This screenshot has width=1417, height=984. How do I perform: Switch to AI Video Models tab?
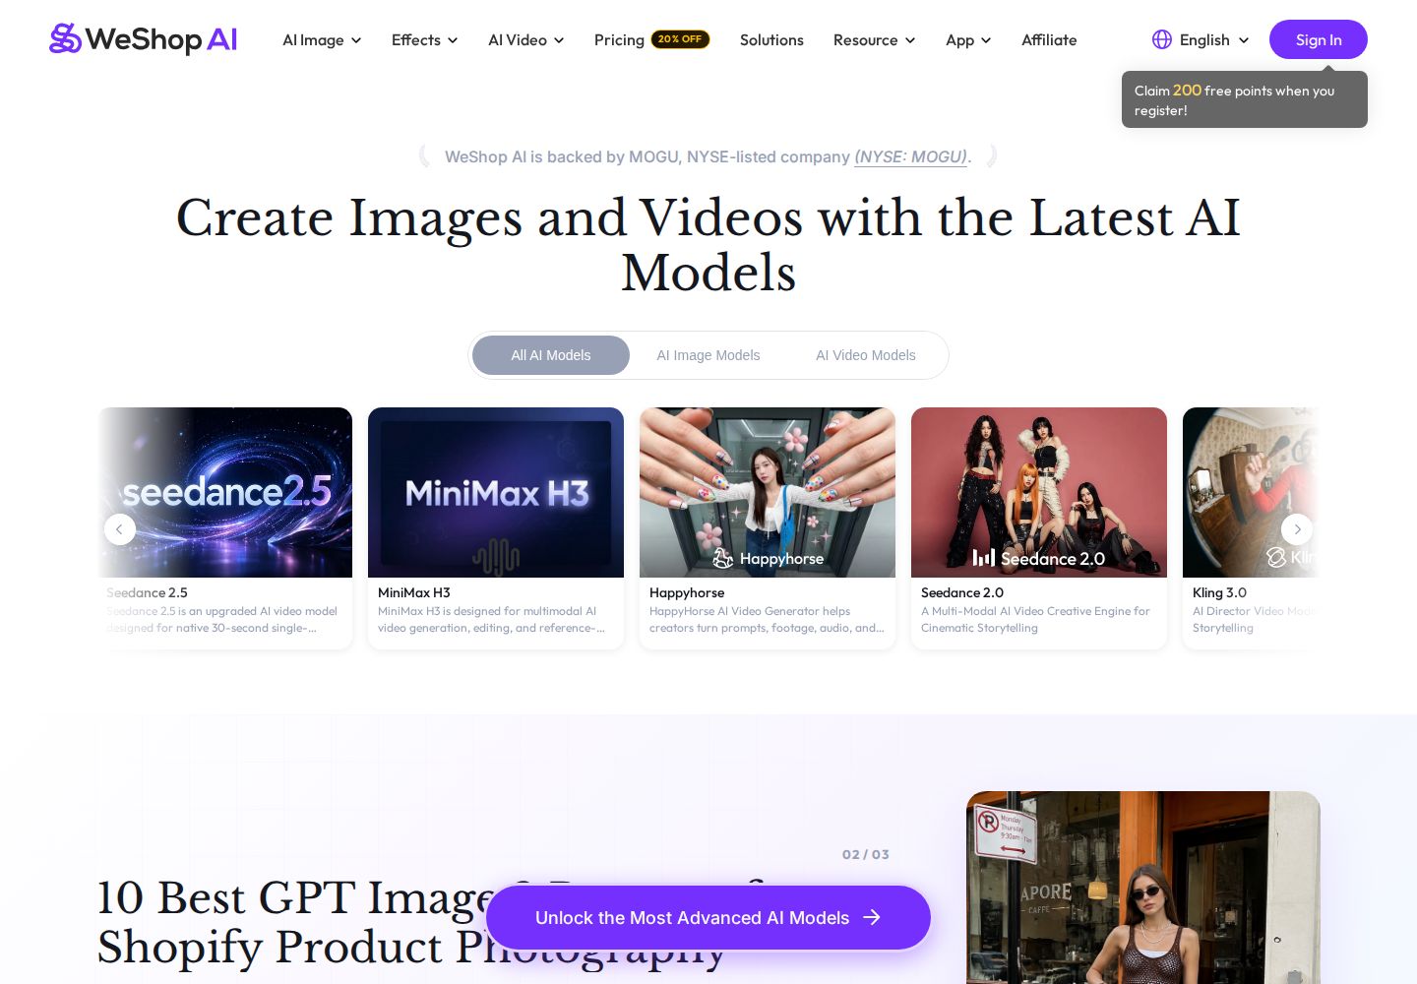pos(866,355)
